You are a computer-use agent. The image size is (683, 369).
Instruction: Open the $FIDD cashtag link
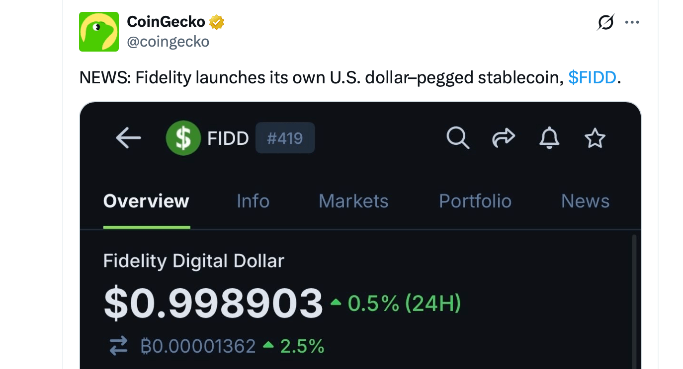click(x=592, y=77)
